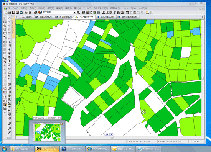Switch to Adobe Photoshop in taskbar

tap(72, 149)
